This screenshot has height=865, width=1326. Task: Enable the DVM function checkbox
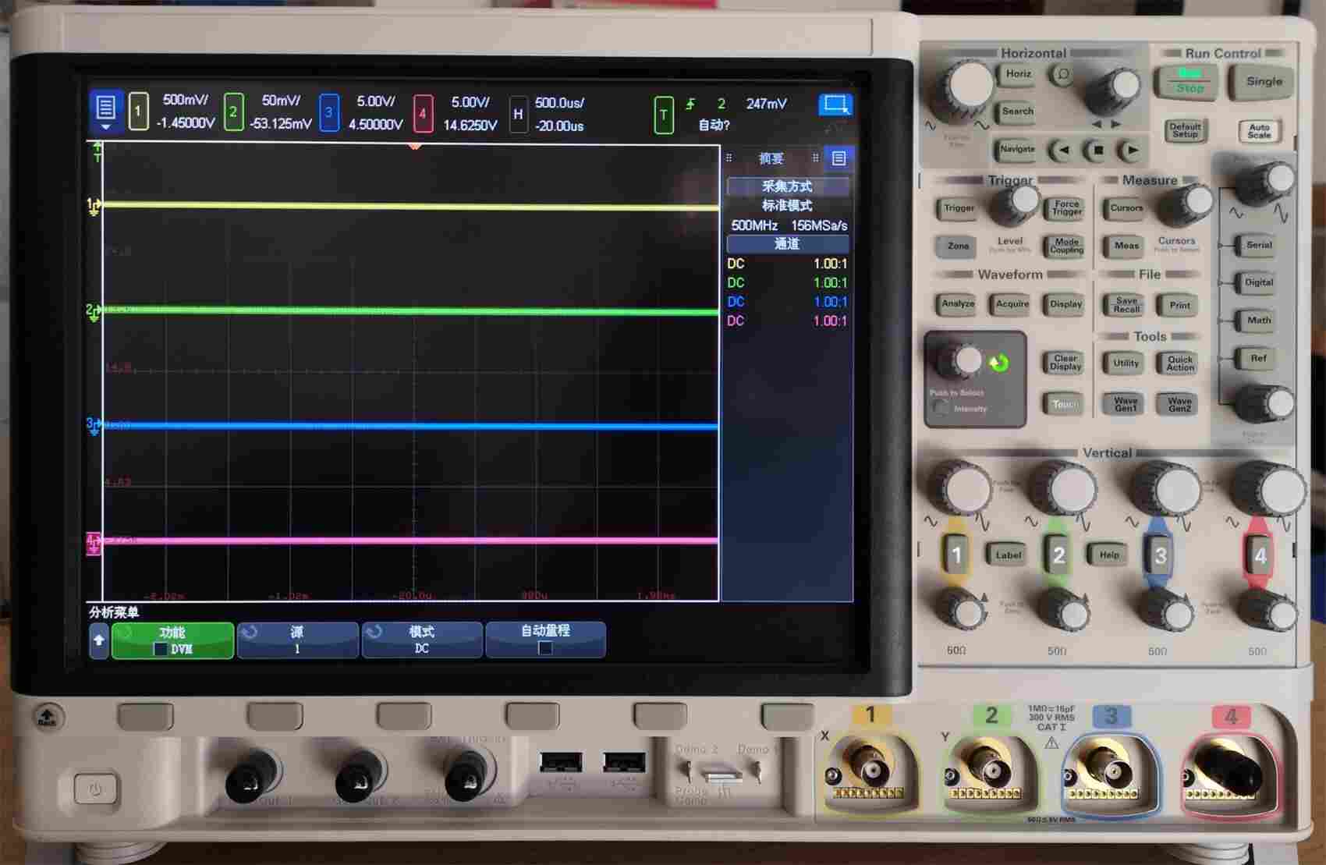pyautogui.click(x=161, y=649)
